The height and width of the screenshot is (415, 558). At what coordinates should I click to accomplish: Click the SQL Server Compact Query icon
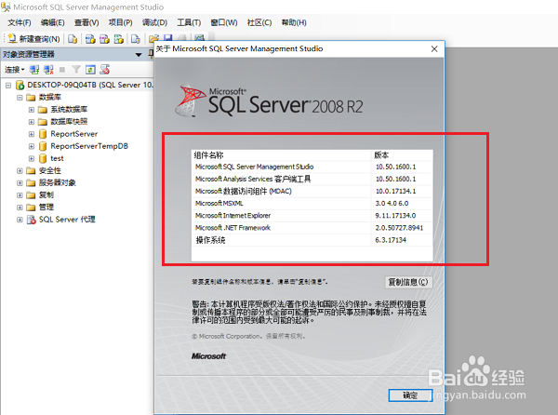coord(135,39)
